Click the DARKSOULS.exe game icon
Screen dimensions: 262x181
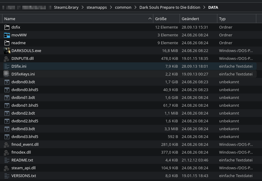7,51
